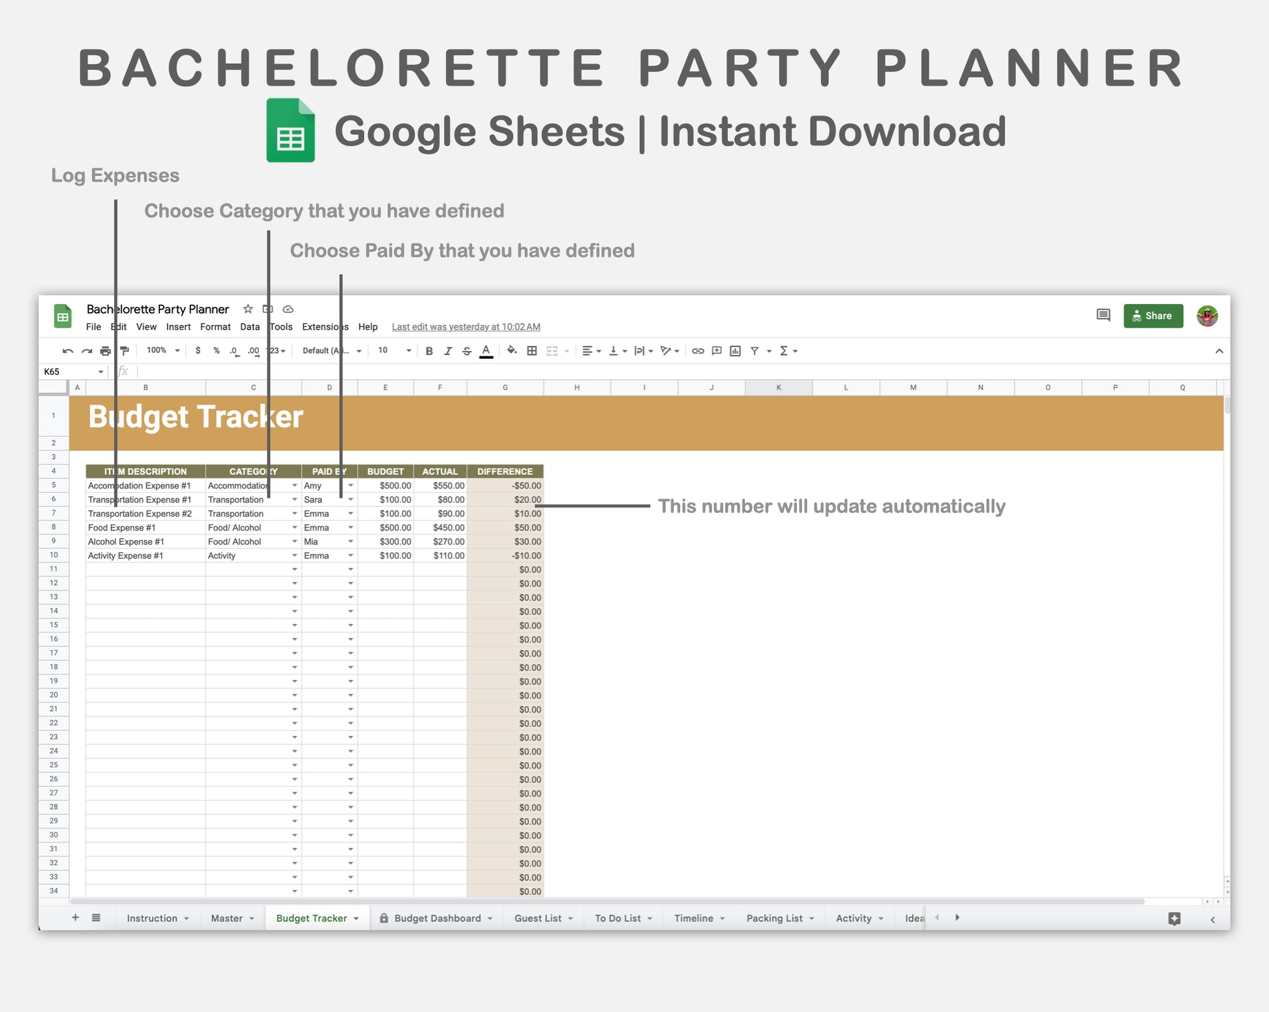Open the last edit history link
The image size is (1269, 1012).
tap(466, 327)
